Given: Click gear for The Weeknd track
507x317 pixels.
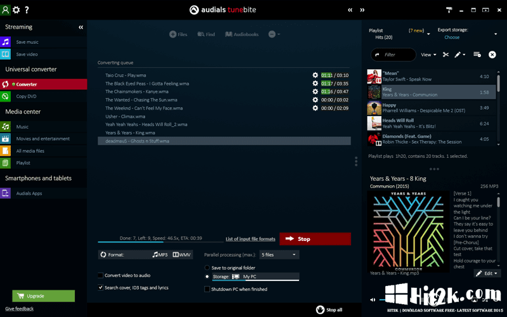Looking at the screenshot, I should pyautogui.click(x=315, y=108).
